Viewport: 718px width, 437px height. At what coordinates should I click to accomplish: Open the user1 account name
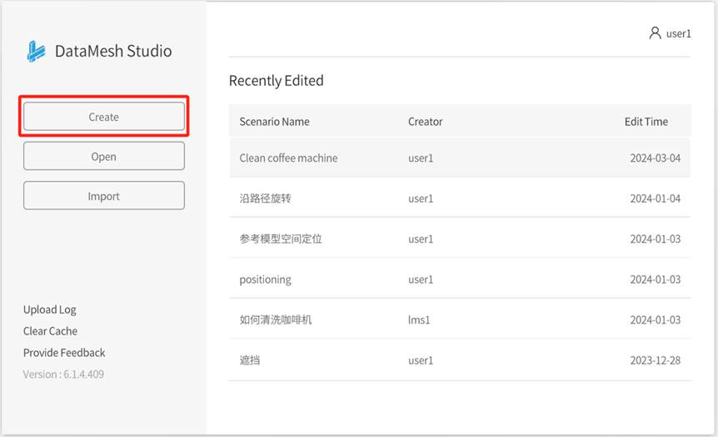[x=679, y=33]
